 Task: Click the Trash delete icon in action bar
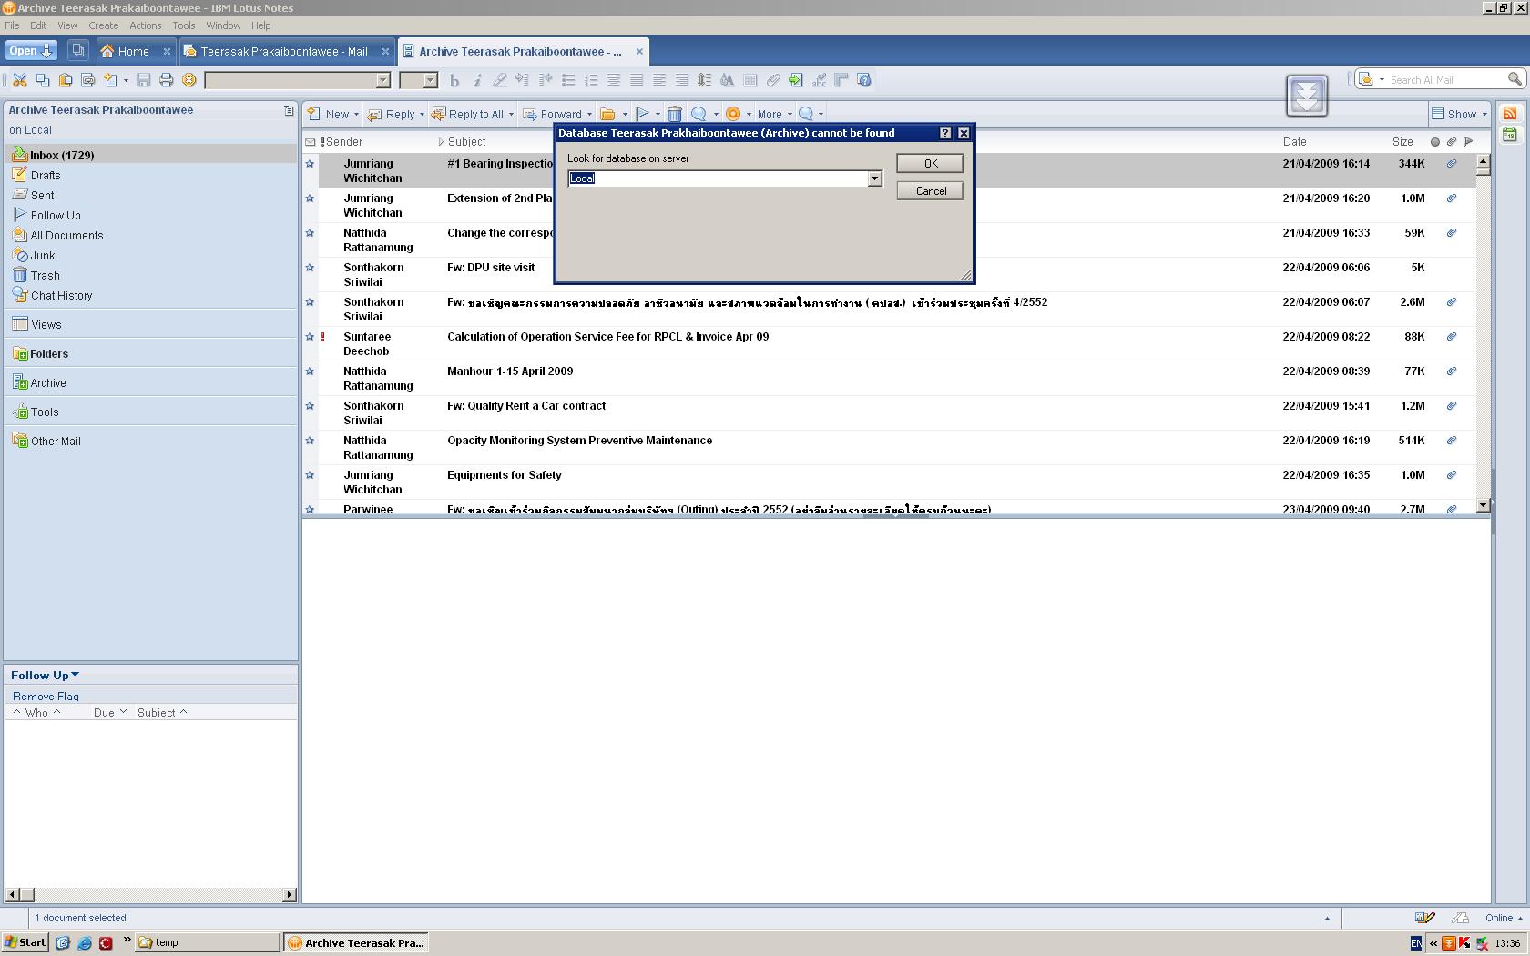(675, 114)
